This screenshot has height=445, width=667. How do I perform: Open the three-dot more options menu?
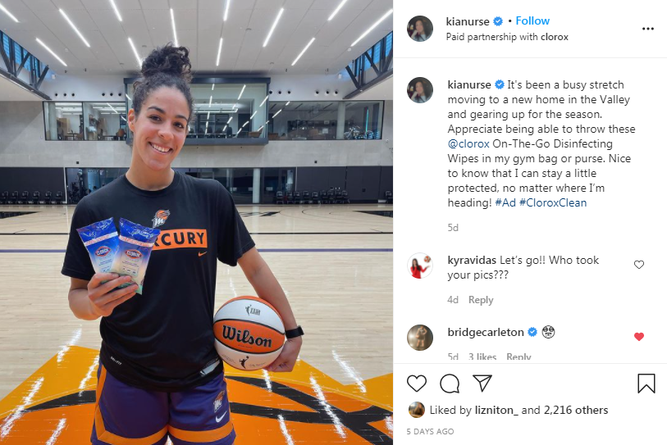pos(647,29)
